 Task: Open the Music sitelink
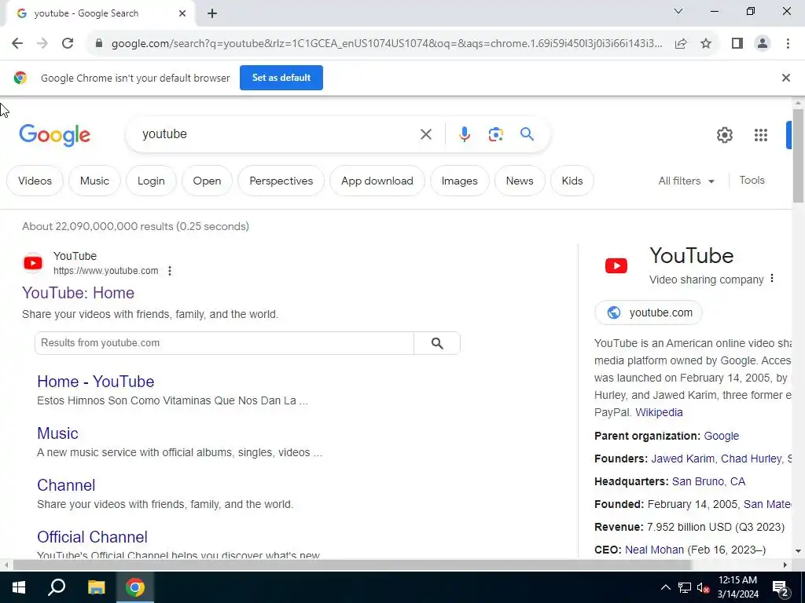point(57,433)
